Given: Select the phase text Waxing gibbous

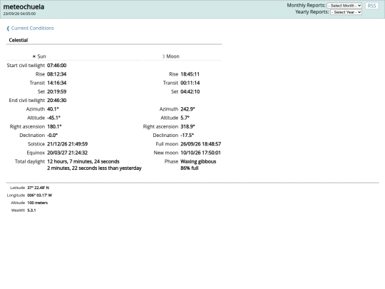Looking at the screenshot, I should (x=198, y=161).
